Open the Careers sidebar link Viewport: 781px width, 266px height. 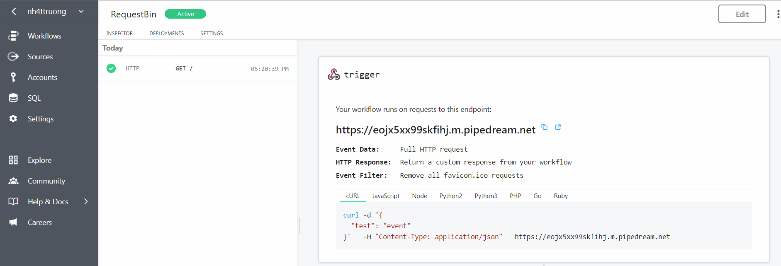coord(40,222)
